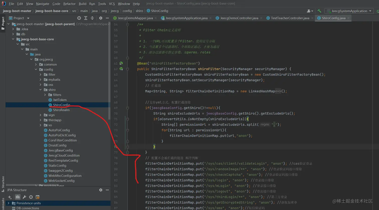Fold the Javadoc comment at line 54
379x210 pixels.
[x=128, y=24]
